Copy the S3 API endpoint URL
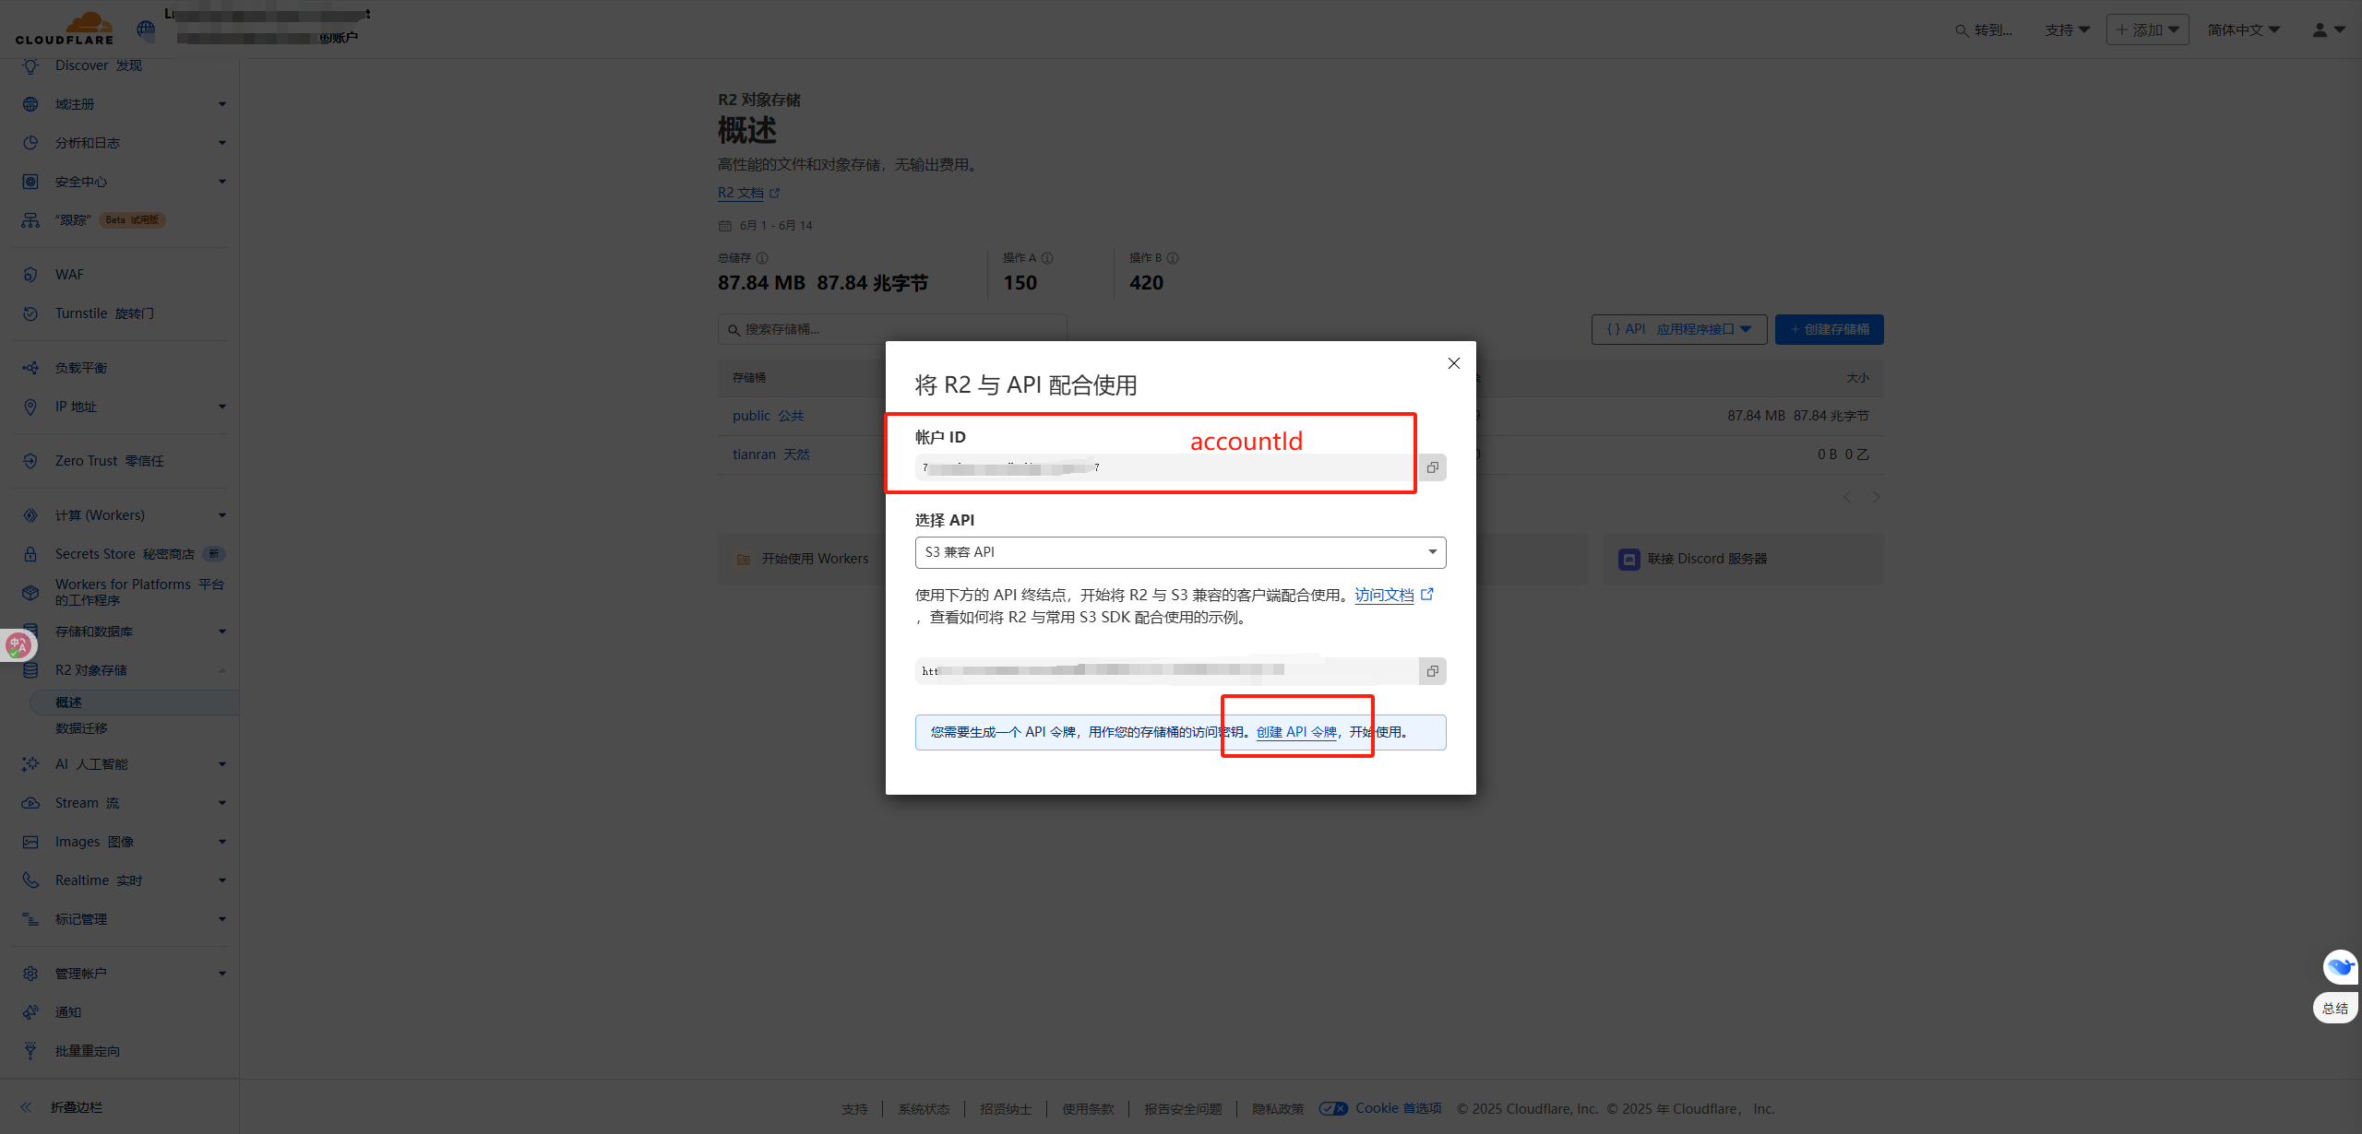The image size is (2362, 1134). (1432, 671)
